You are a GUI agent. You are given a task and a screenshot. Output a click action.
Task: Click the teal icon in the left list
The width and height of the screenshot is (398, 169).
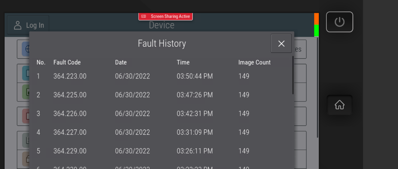coord(26,73)
